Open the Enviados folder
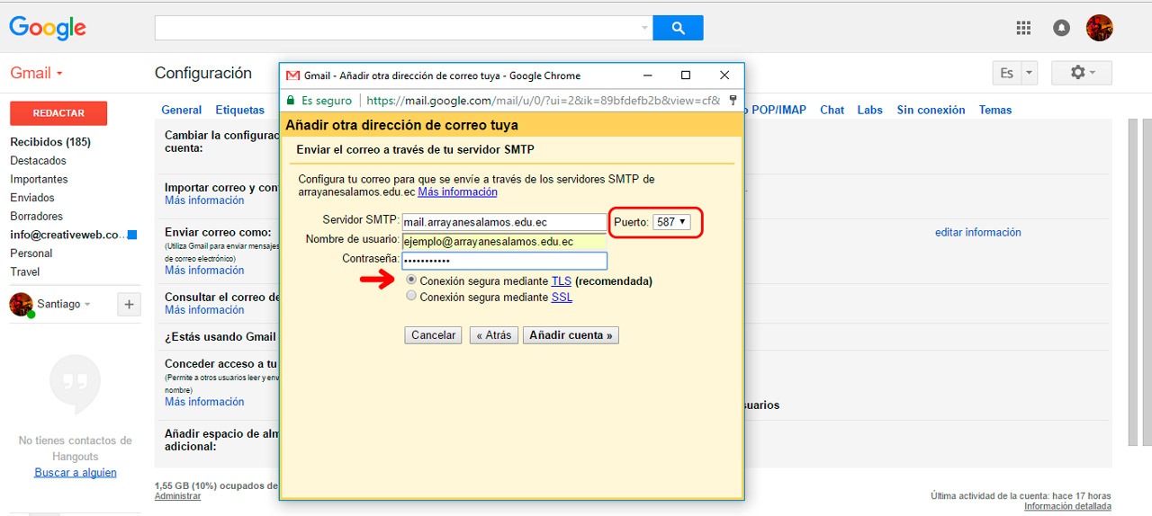 point(32,198)
